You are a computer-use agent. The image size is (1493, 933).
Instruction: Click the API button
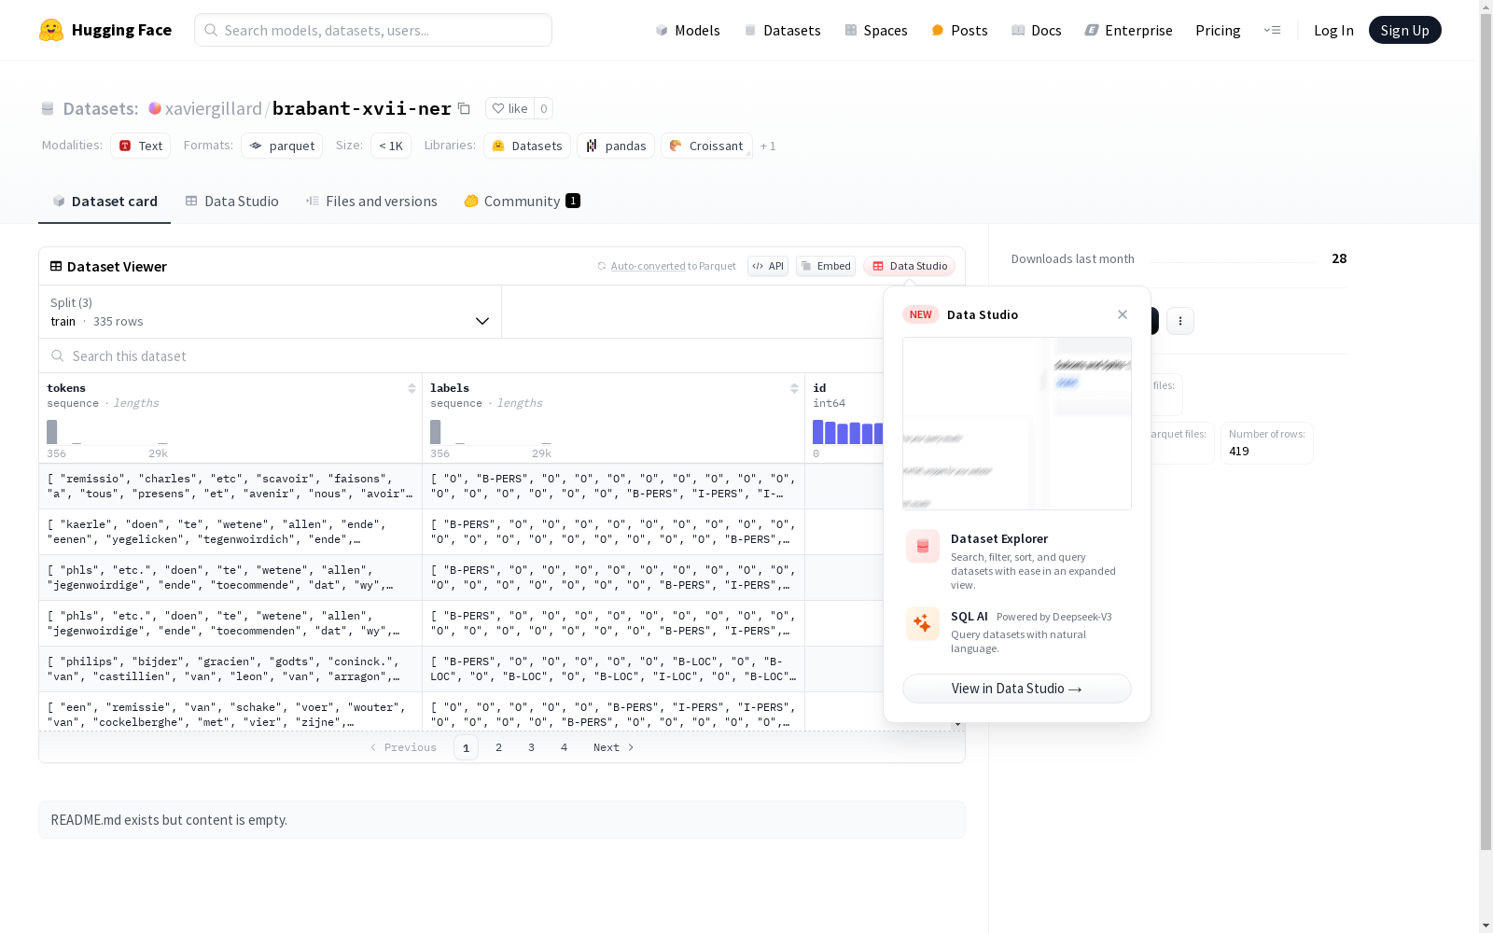(768, 266)
